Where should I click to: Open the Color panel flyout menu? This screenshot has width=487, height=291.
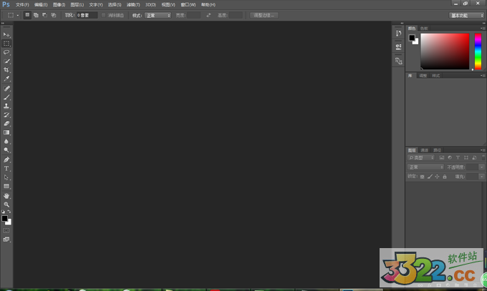(x=483, y=28)
